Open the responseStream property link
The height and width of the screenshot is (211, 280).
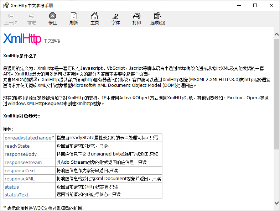pyautogui.click(x=23, y=163)
